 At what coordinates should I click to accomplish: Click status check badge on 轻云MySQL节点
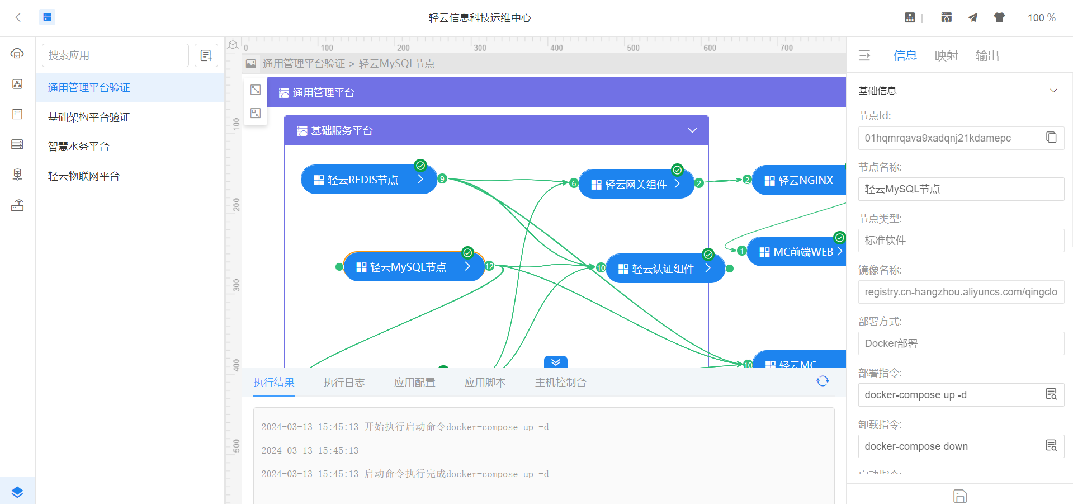(x=468, y=252)
